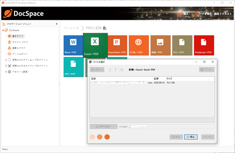Click the ファイルを選択 dialog title icon
Viewport: 235px width, 153px height.
[x=90, y=62]
